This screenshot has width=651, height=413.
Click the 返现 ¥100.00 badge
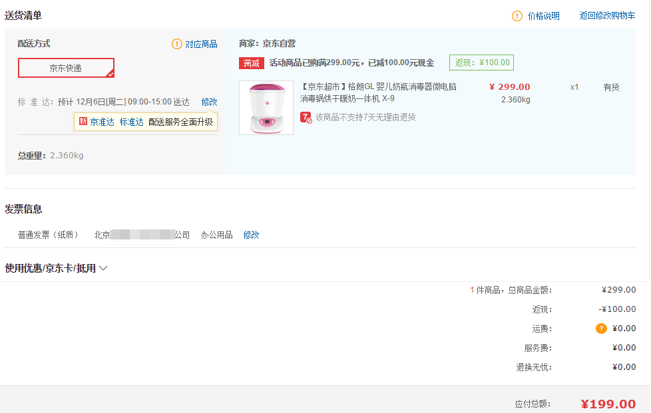point(482,63)
